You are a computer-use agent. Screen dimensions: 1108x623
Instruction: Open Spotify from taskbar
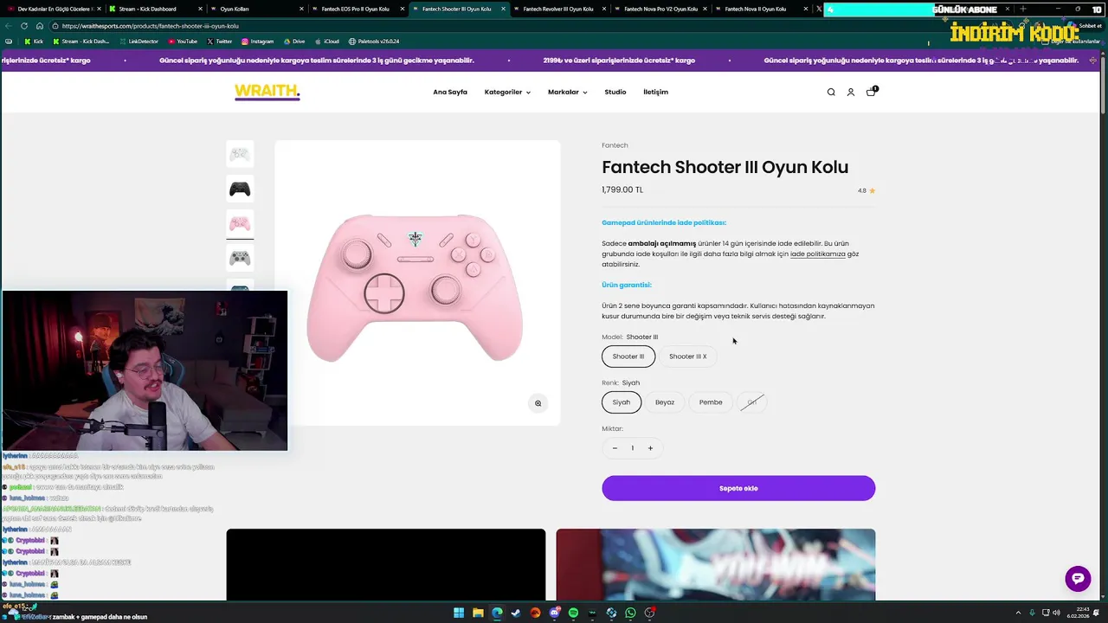(573, 613)
